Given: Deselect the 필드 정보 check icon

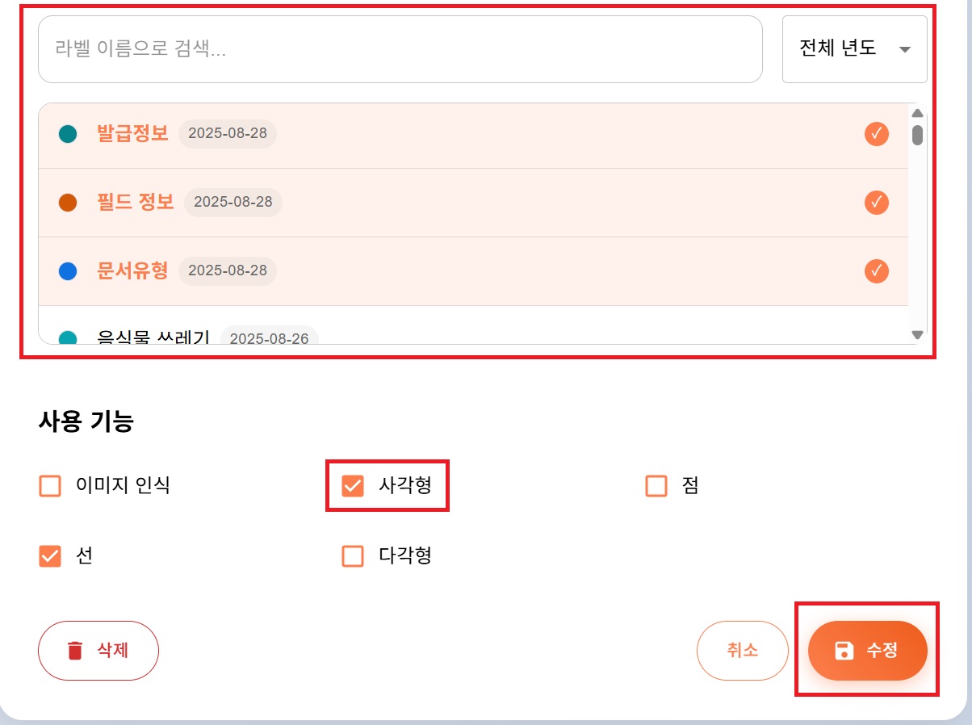Looking at the screenshot, I should [x=876, y=202].
